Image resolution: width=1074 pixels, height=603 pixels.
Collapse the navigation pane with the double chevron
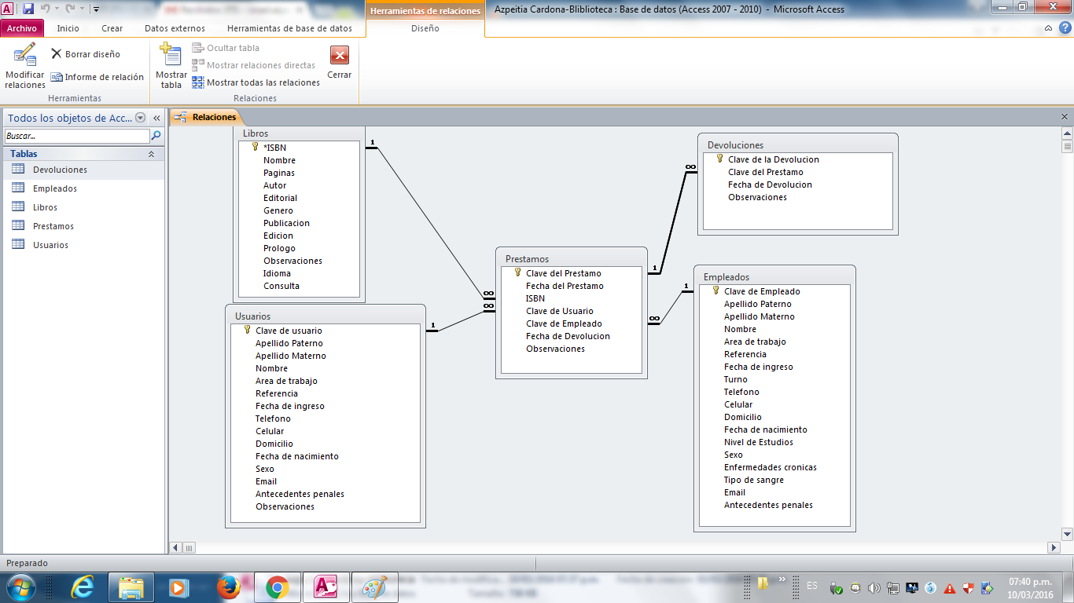point(156,118)
